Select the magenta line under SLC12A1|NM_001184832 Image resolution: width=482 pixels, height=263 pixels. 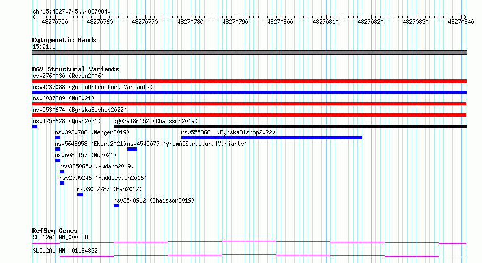pyautogui.click(x=249, y=255)
